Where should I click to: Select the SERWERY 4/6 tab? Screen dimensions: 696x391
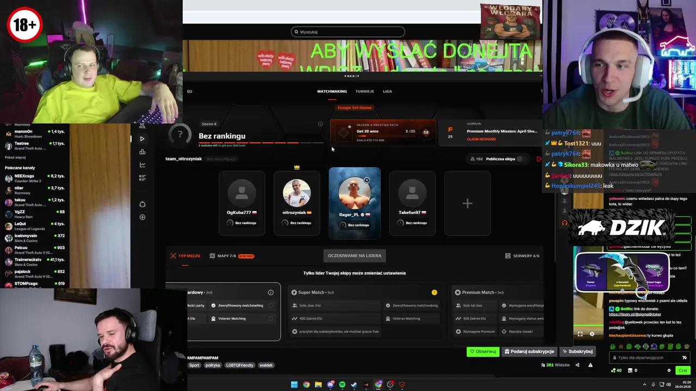pyautogui.click(x=522, y=256)
